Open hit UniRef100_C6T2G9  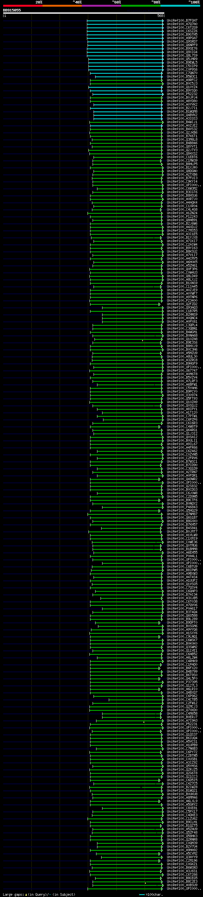182,27
